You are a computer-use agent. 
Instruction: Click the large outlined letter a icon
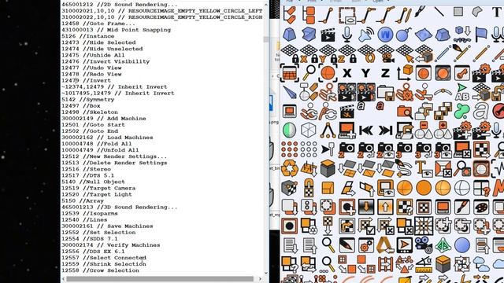click(481, 111)
